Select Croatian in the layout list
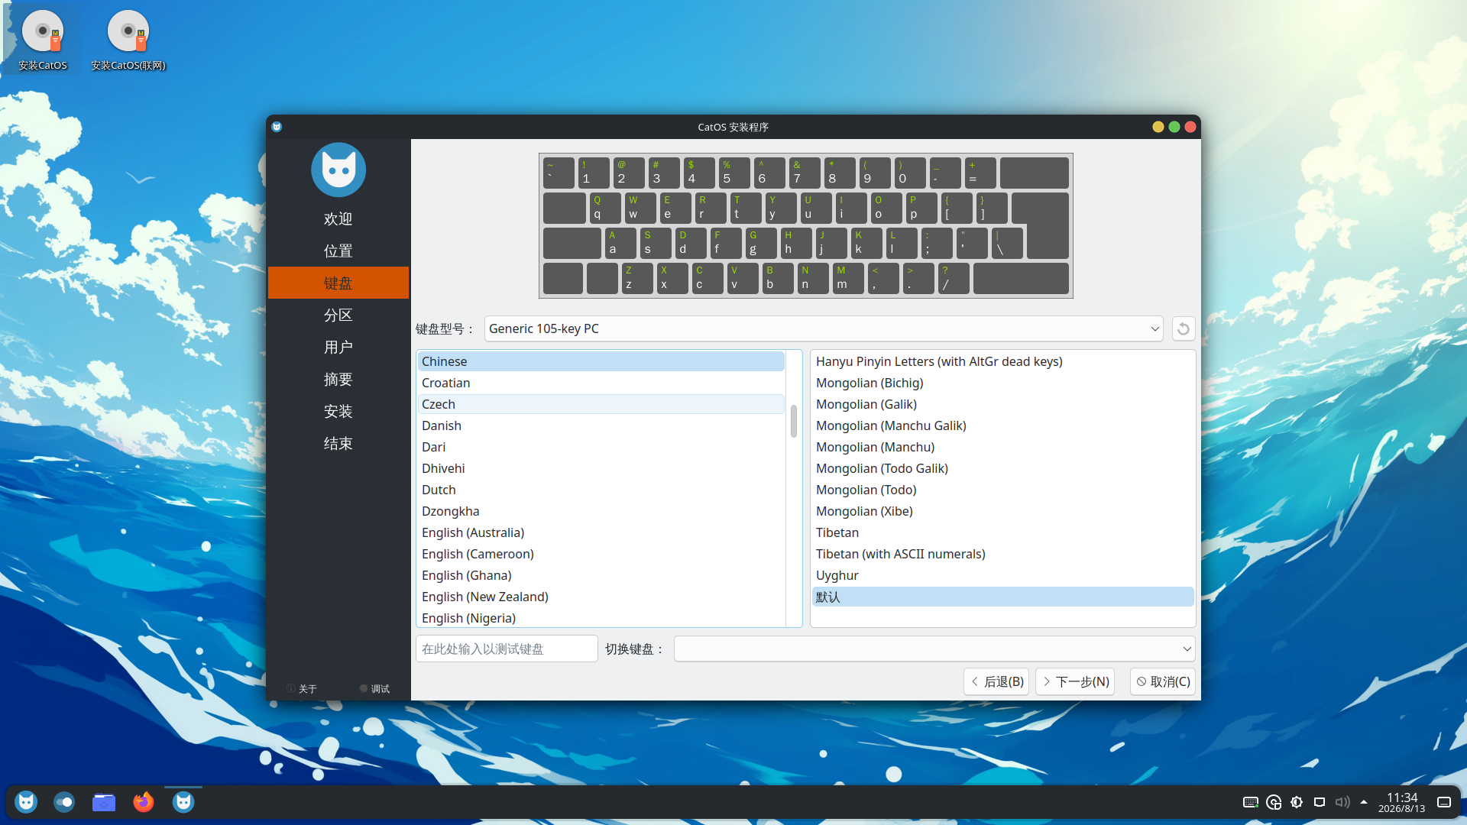This screenshot has height=825, width=1467. (x=601, y=383)
